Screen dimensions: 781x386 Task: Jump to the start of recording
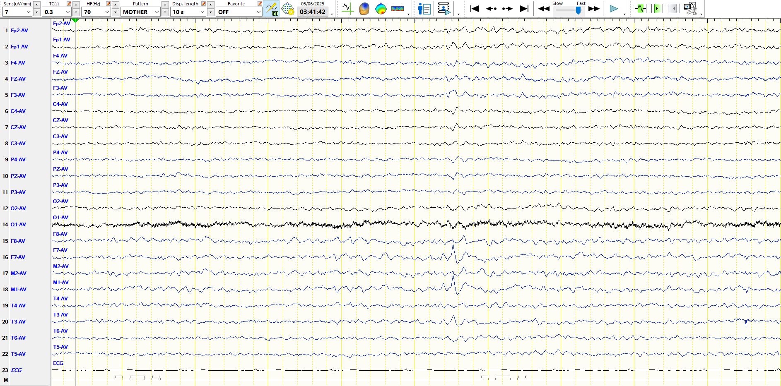pyautogui.click(x=475, y=8)
